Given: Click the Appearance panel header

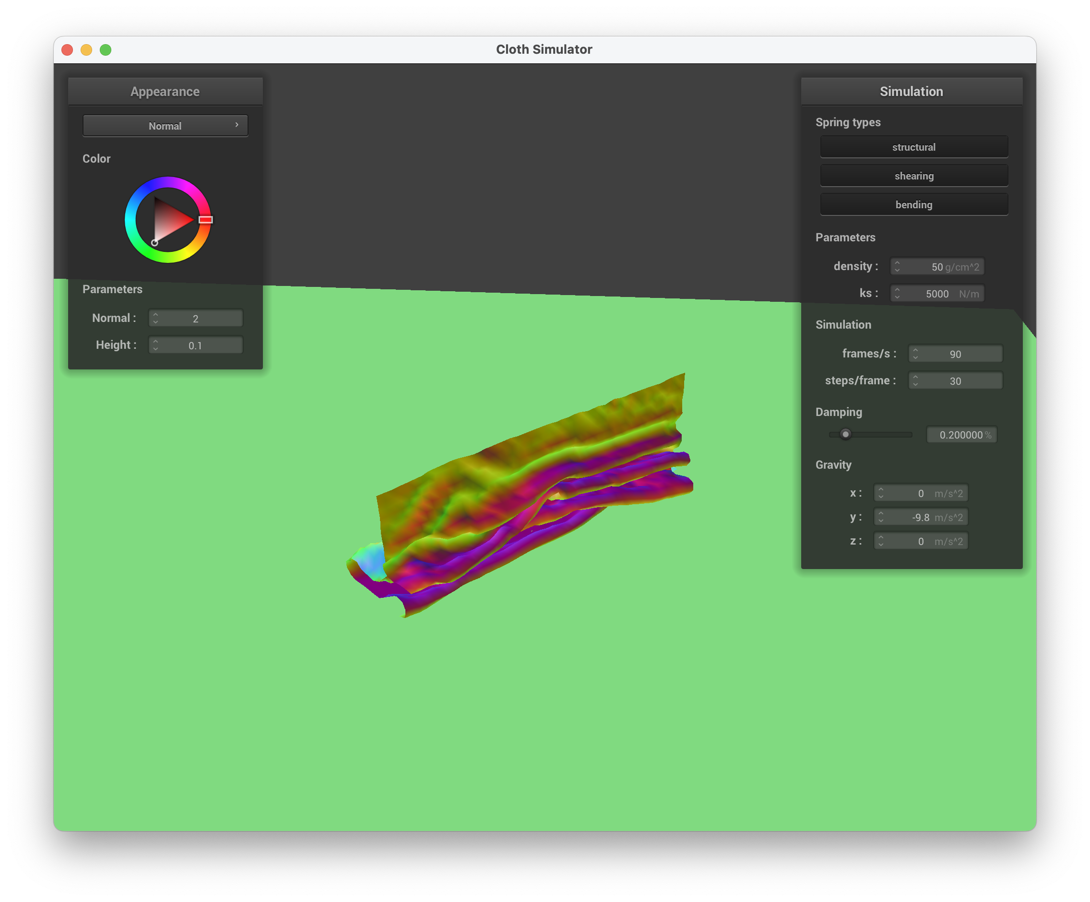Looking at the screenshot, I should [165, 91].
